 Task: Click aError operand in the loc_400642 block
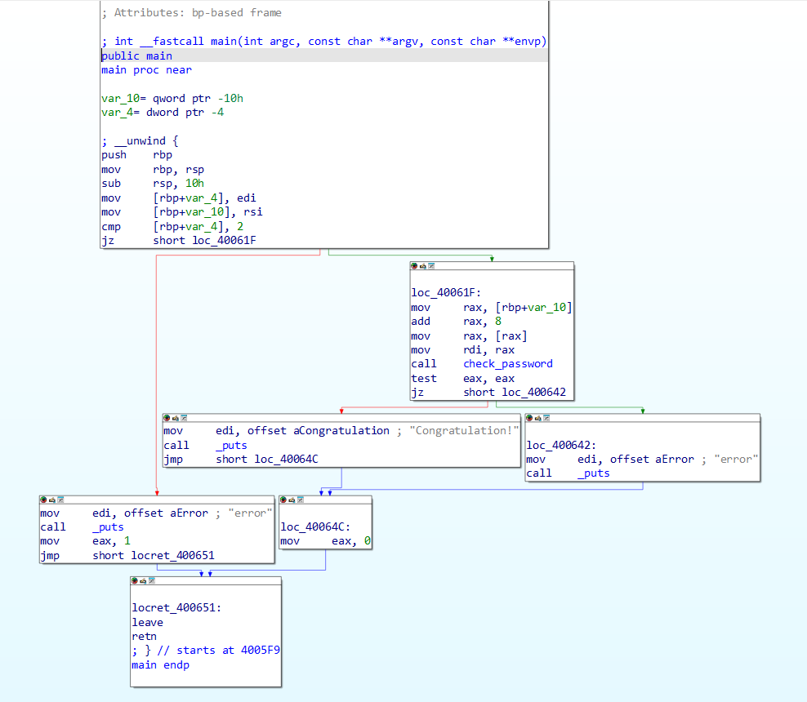click(674, 460)
